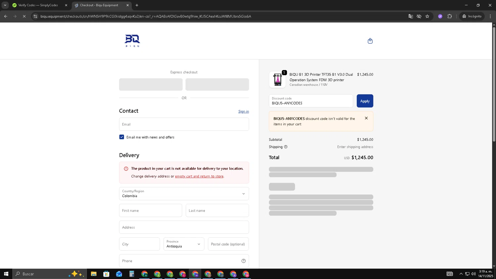Viewport: 496px width, 279px height.
Task: Focus the City field
Action: click(x=140, y=244)
